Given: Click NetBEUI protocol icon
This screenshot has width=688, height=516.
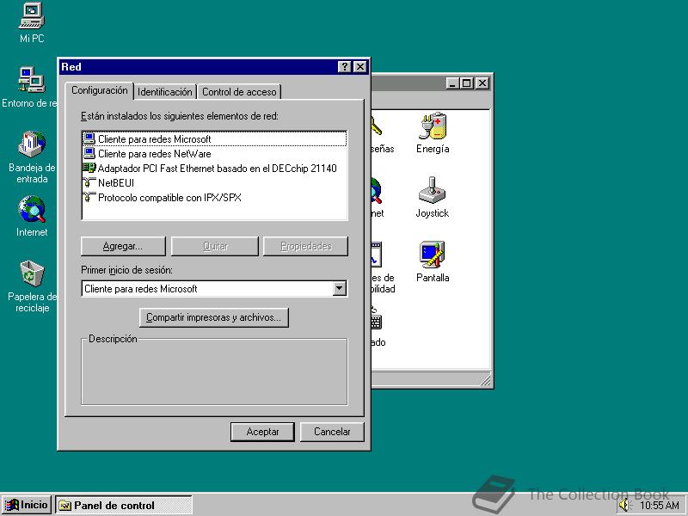Looking at the screenshot, I should tap(89, 183).
